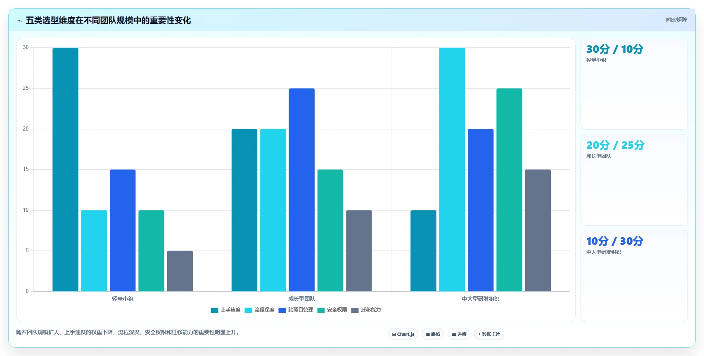Open the 20分 / 25分 成长型团队 card

coord(634,180)
